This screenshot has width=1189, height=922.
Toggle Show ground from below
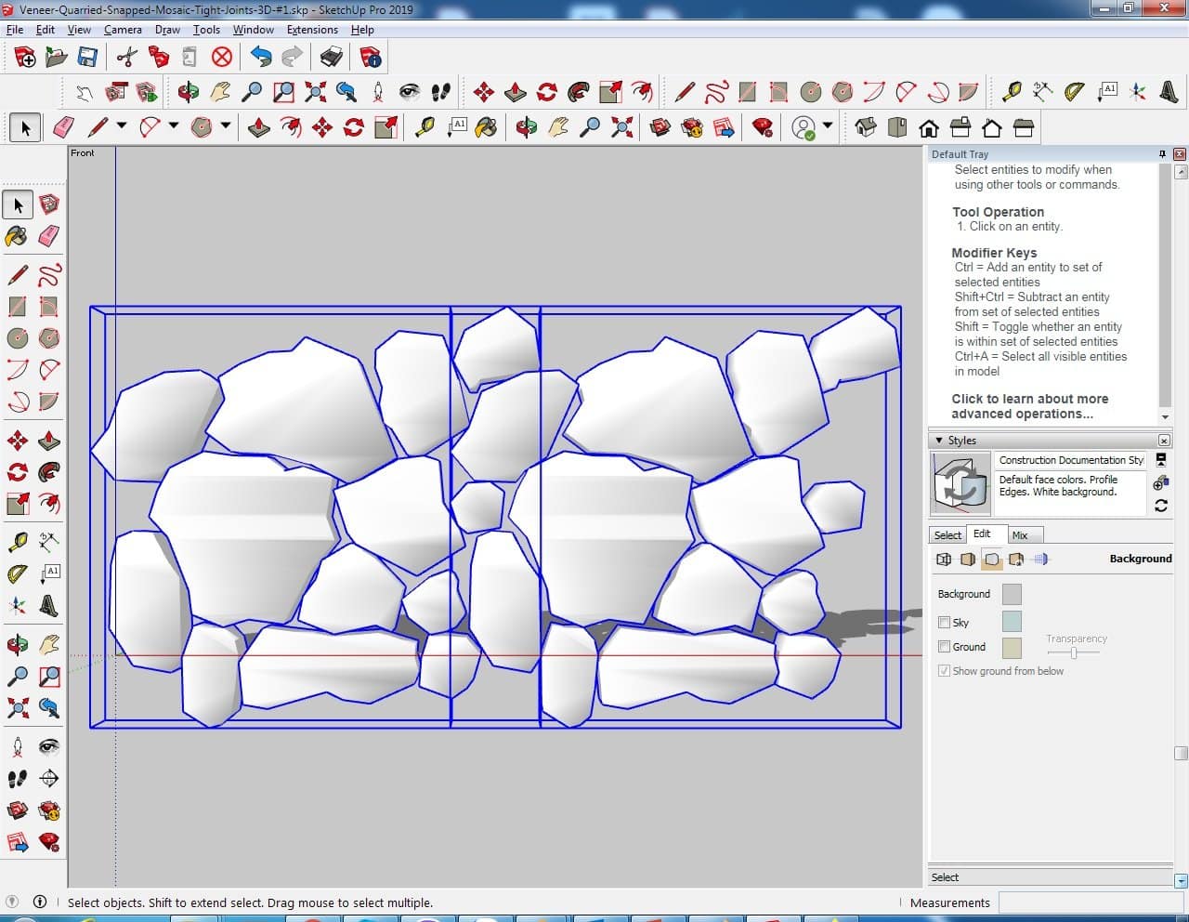pyautogui.click(x=944, y=671)
